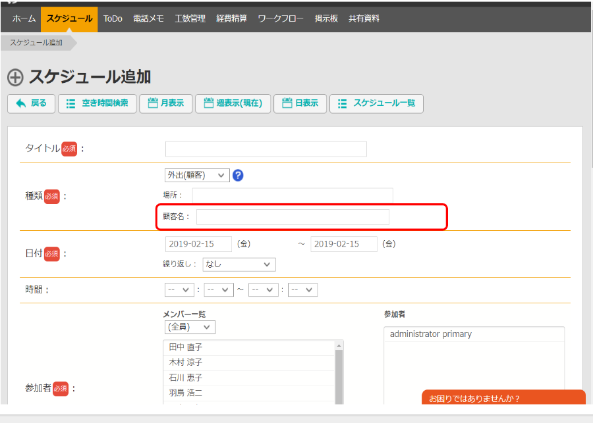Open the 共有資料 menu

[x=364, y=18]
